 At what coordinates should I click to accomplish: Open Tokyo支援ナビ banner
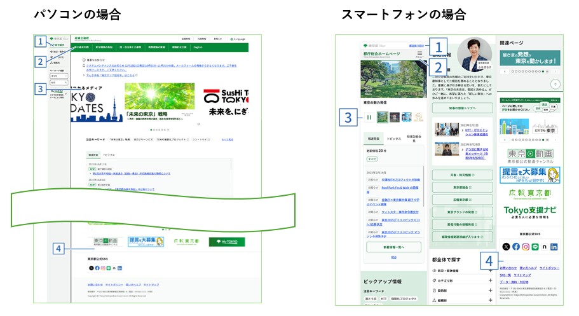pyautogui.click(x=530, y=212)
